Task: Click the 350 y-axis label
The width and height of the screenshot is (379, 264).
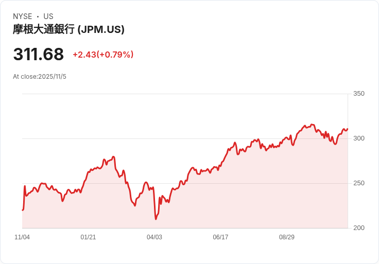Action: coord(359,94)
